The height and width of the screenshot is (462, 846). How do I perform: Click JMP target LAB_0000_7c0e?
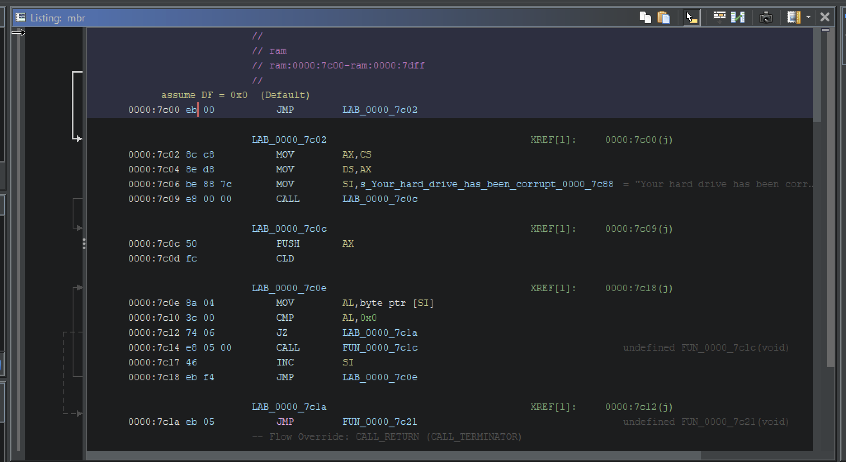click(380, 377)
